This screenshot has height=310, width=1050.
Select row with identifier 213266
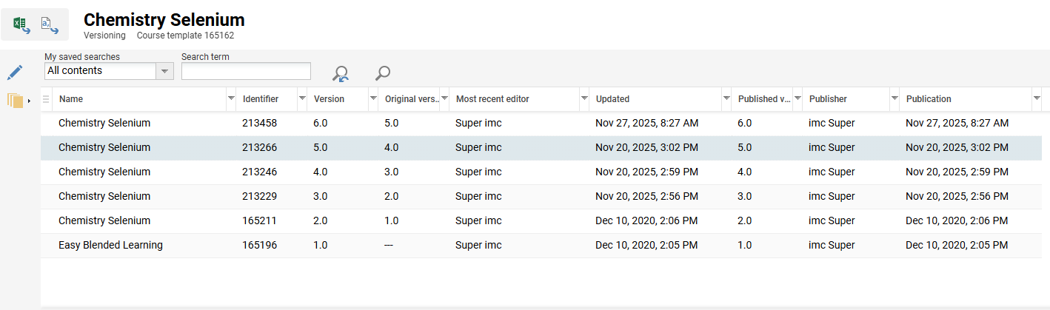click(x=541, y=147)
